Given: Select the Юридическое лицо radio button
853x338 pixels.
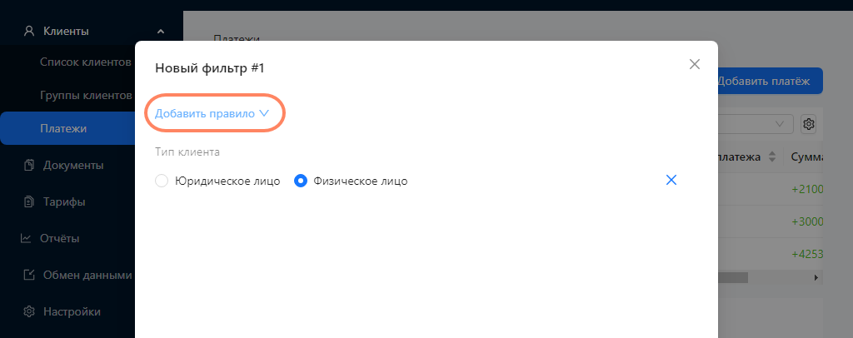Looking at the screenshot, I should point(162,181).
